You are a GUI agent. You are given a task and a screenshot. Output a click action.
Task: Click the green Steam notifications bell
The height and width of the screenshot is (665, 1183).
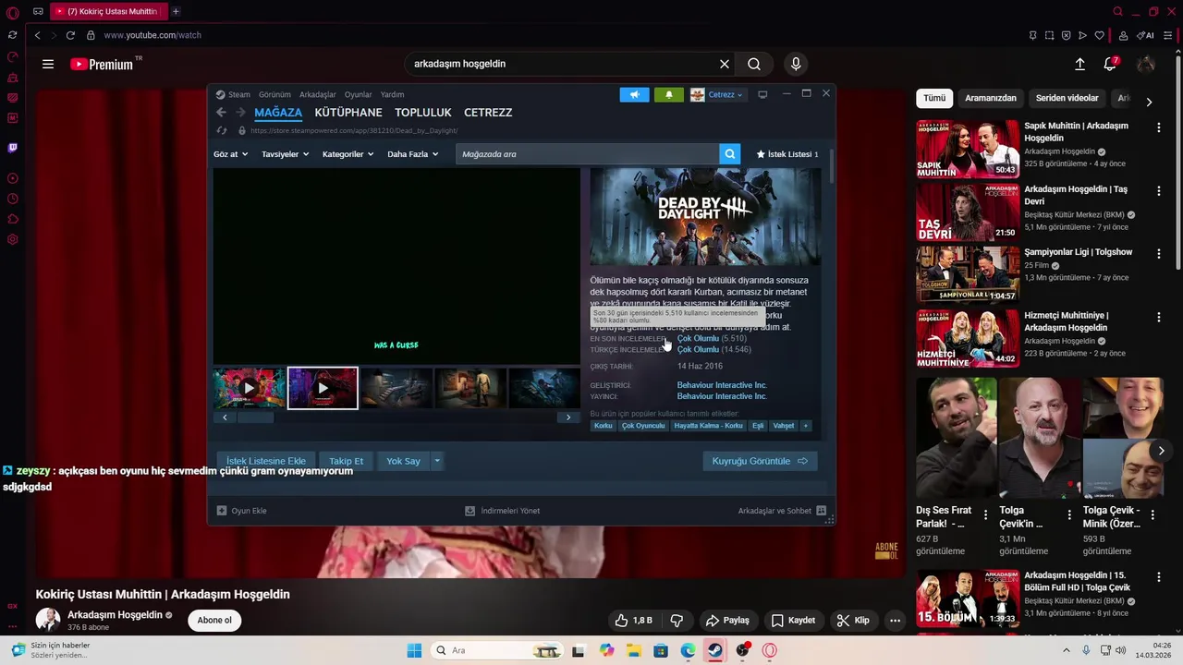pos(669,94)
